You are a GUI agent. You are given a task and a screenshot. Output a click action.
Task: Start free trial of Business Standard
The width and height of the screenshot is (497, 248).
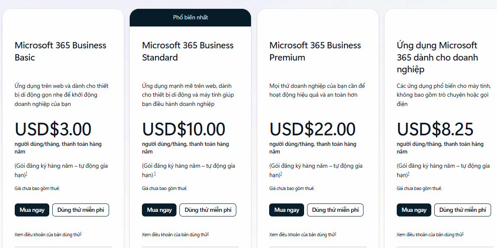click(208, 210)
